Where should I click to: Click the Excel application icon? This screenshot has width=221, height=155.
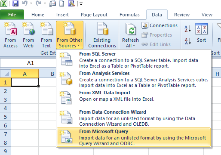click(x=4, y=3)
